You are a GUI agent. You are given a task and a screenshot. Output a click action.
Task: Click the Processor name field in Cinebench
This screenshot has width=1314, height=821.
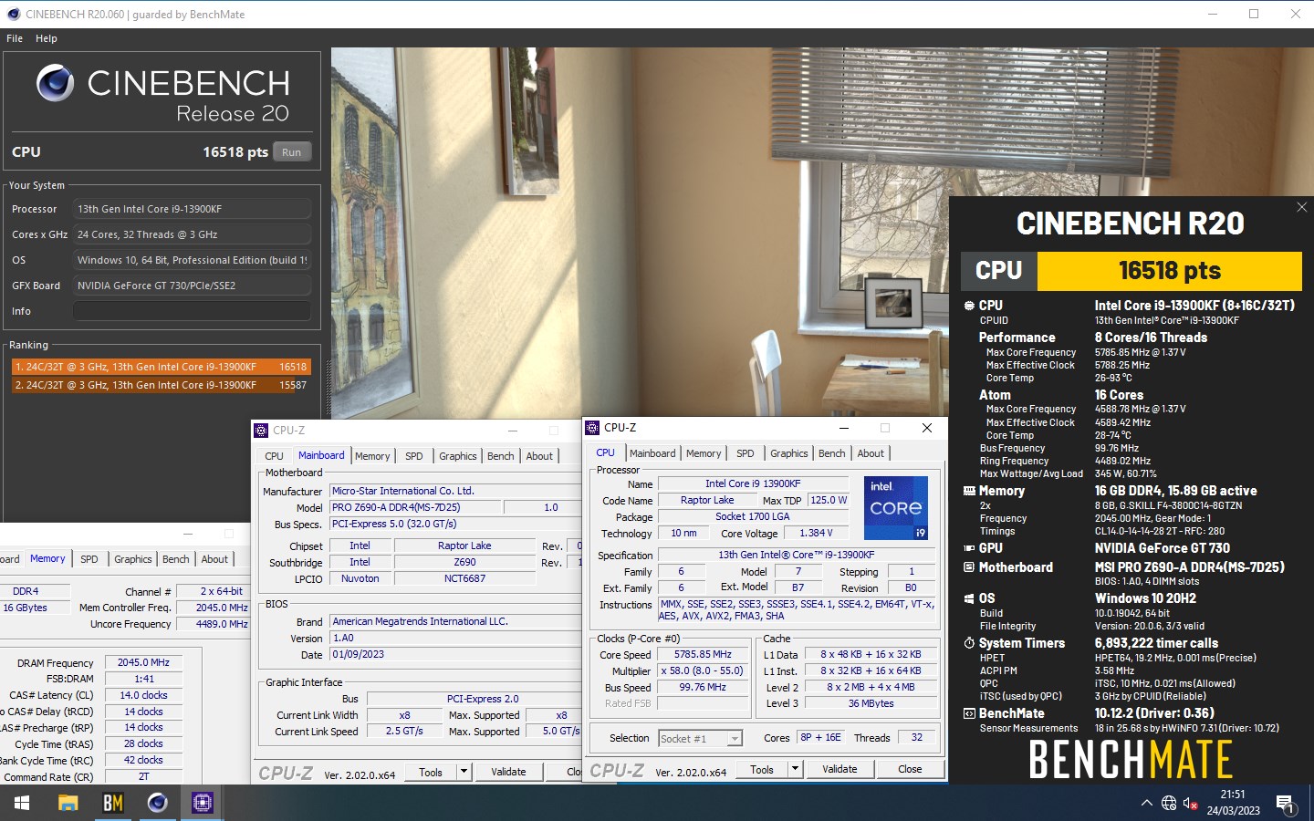[x=192, y=209]
